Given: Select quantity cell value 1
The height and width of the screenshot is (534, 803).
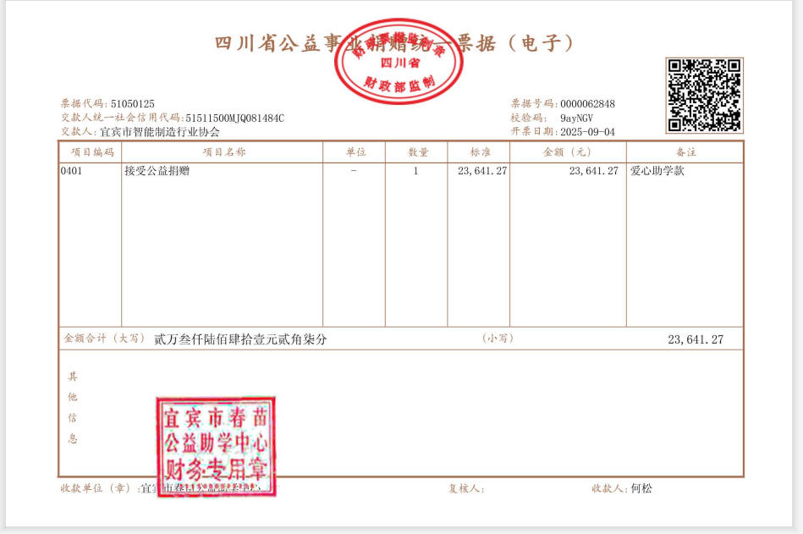Looking at the screenshot, I should tap(415, 171).
